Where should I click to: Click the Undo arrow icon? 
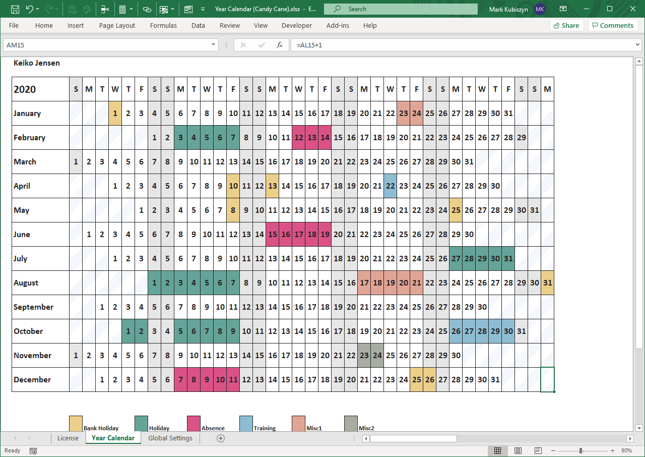tap(30, 9)
